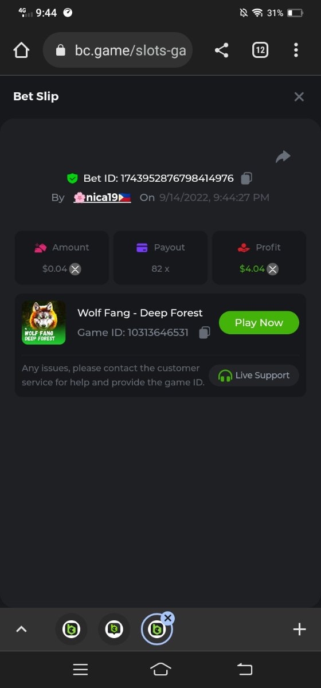Tap the browser home icon
Screen dimensions: 321x688
coord(21,50)
